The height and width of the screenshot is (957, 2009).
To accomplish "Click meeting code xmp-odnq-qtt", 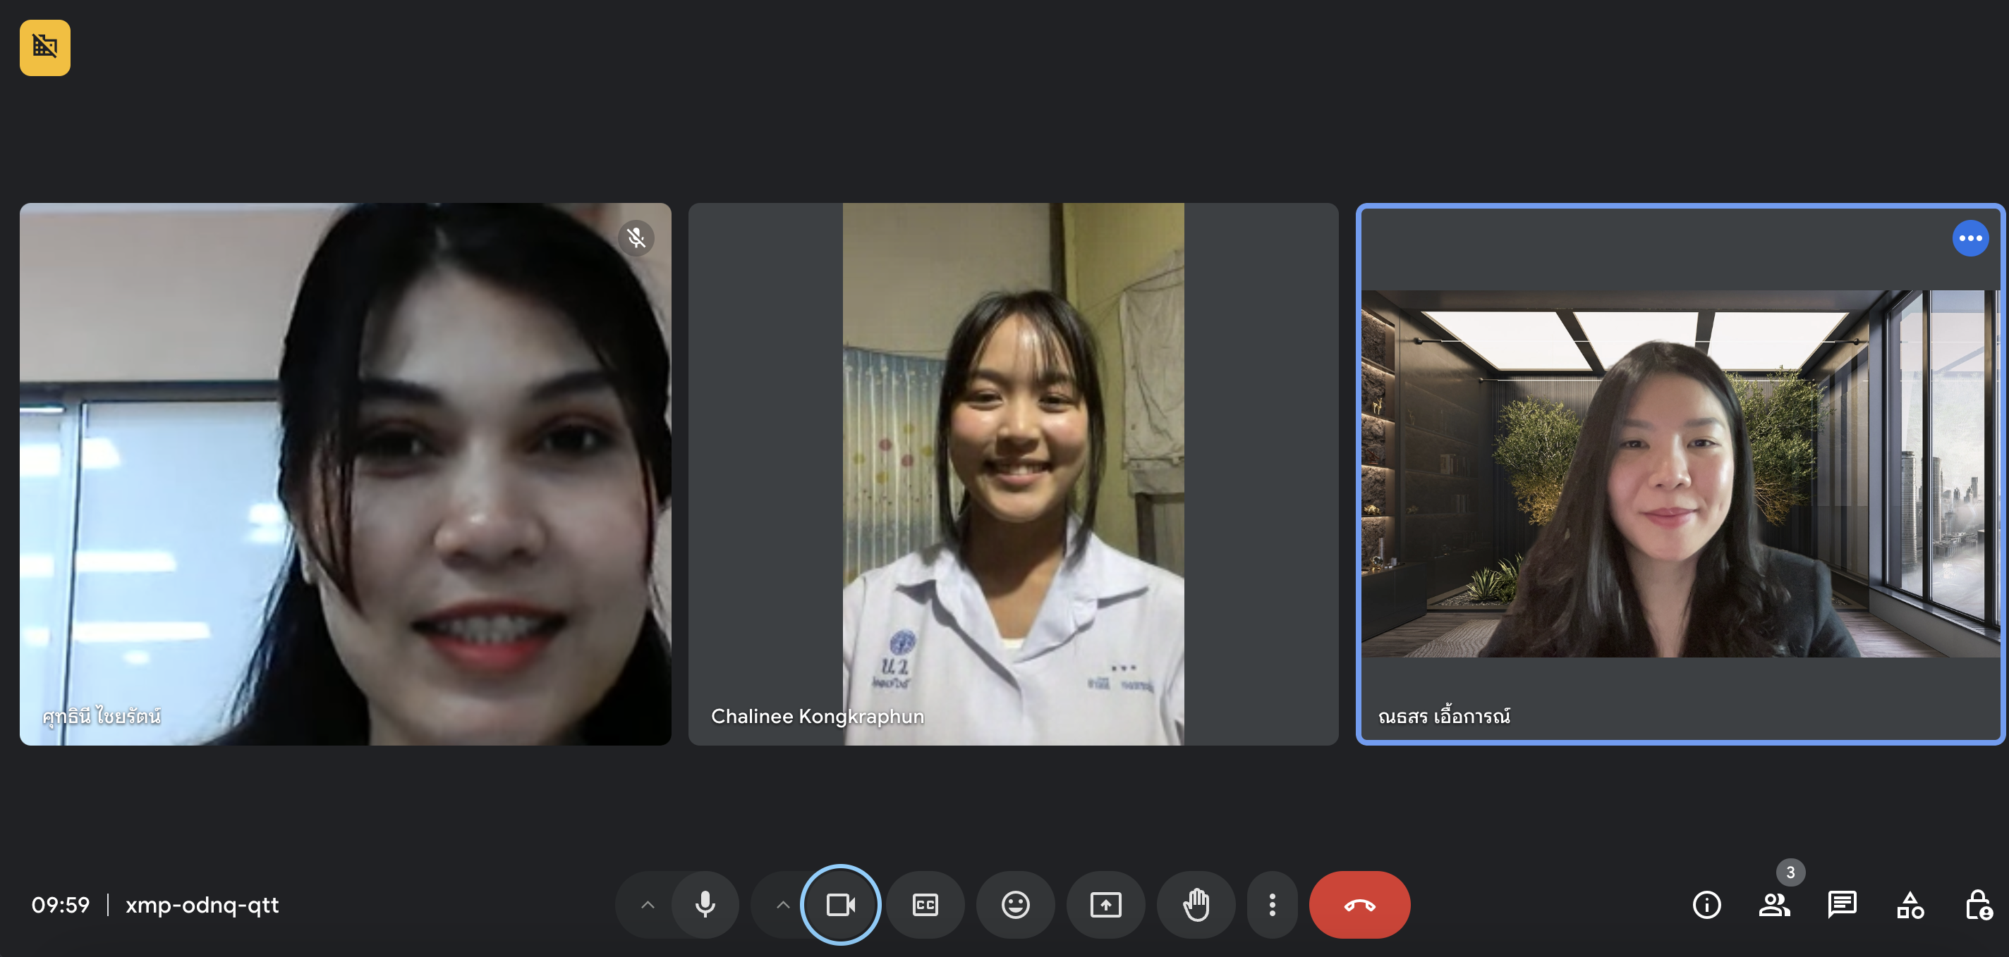I will pos(202,904).
